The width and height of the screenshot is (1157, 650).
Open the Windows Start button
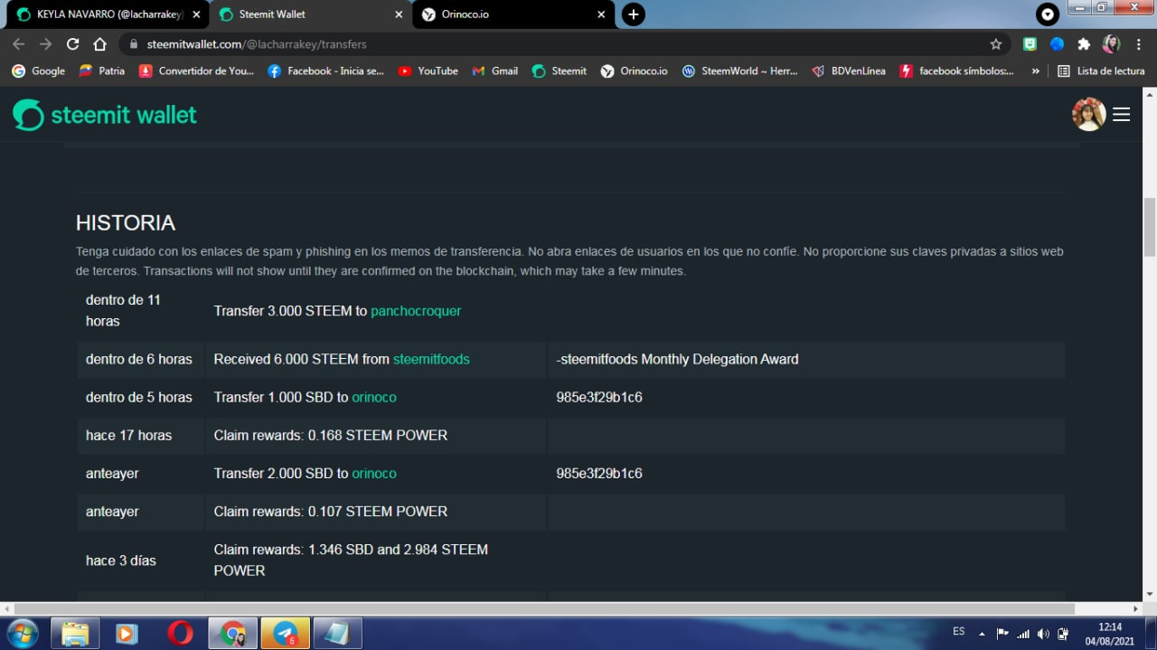click(22, 633)
